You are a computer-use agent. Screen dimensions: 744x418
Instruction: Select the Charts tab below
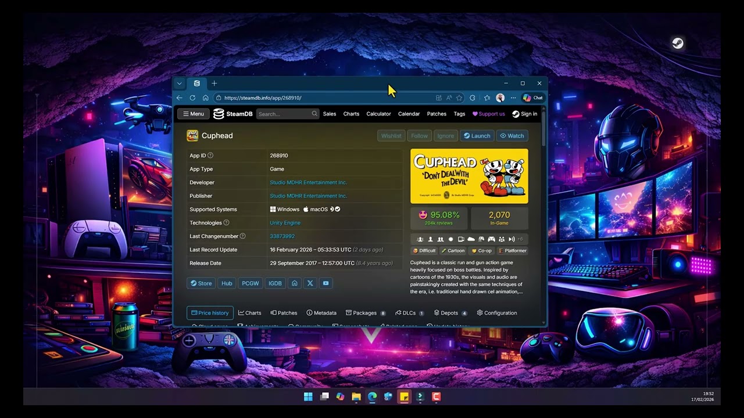pyautogui.click(x=249, y=313)
